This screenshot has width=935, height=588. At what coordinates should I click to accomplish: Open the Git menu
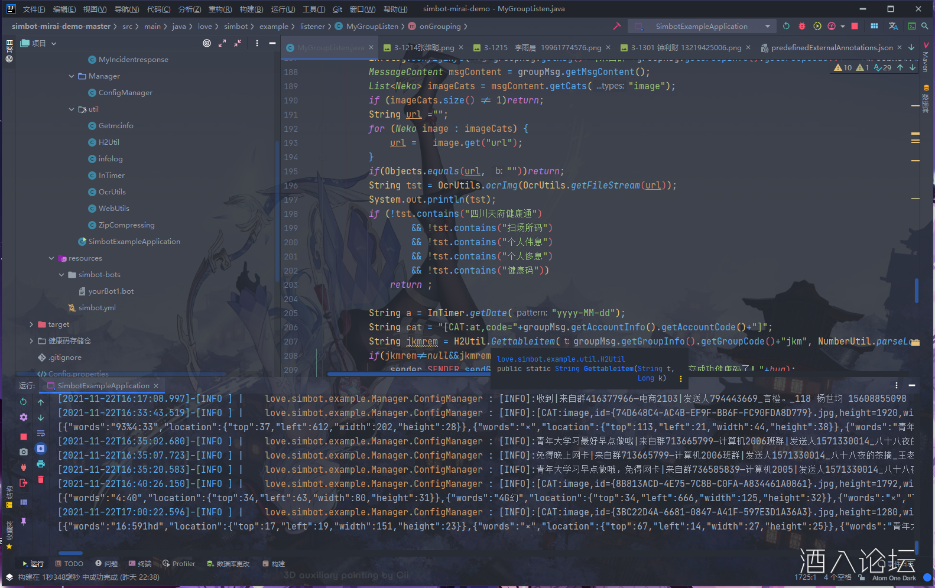pos(337,9)
